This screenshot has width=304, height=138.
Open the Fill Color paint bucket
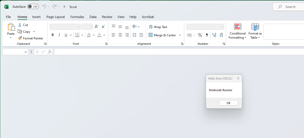(89, 35)
